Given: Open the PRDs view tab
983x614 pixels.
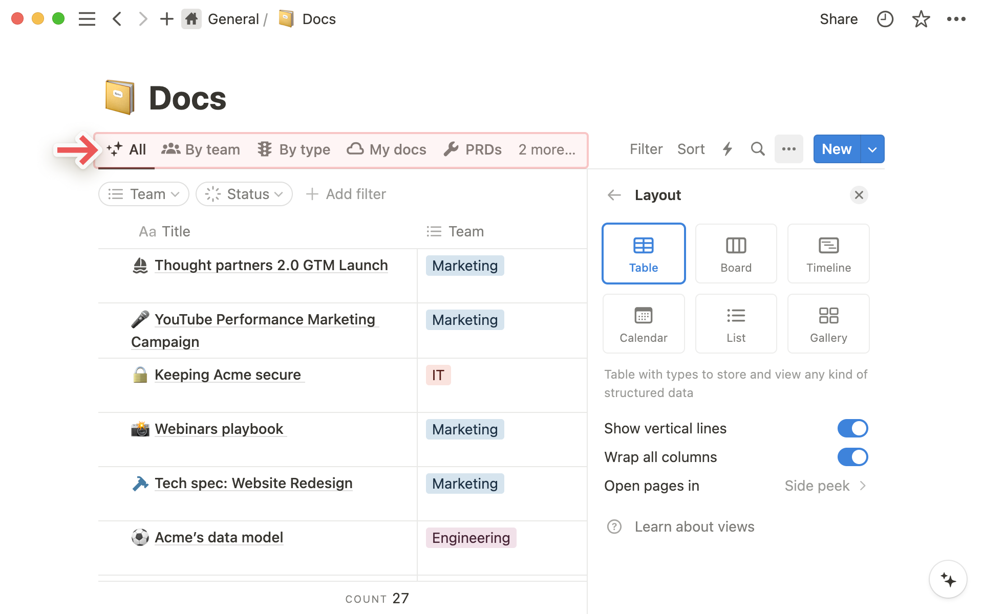Looking at the screenshot, I should [473, 149].
